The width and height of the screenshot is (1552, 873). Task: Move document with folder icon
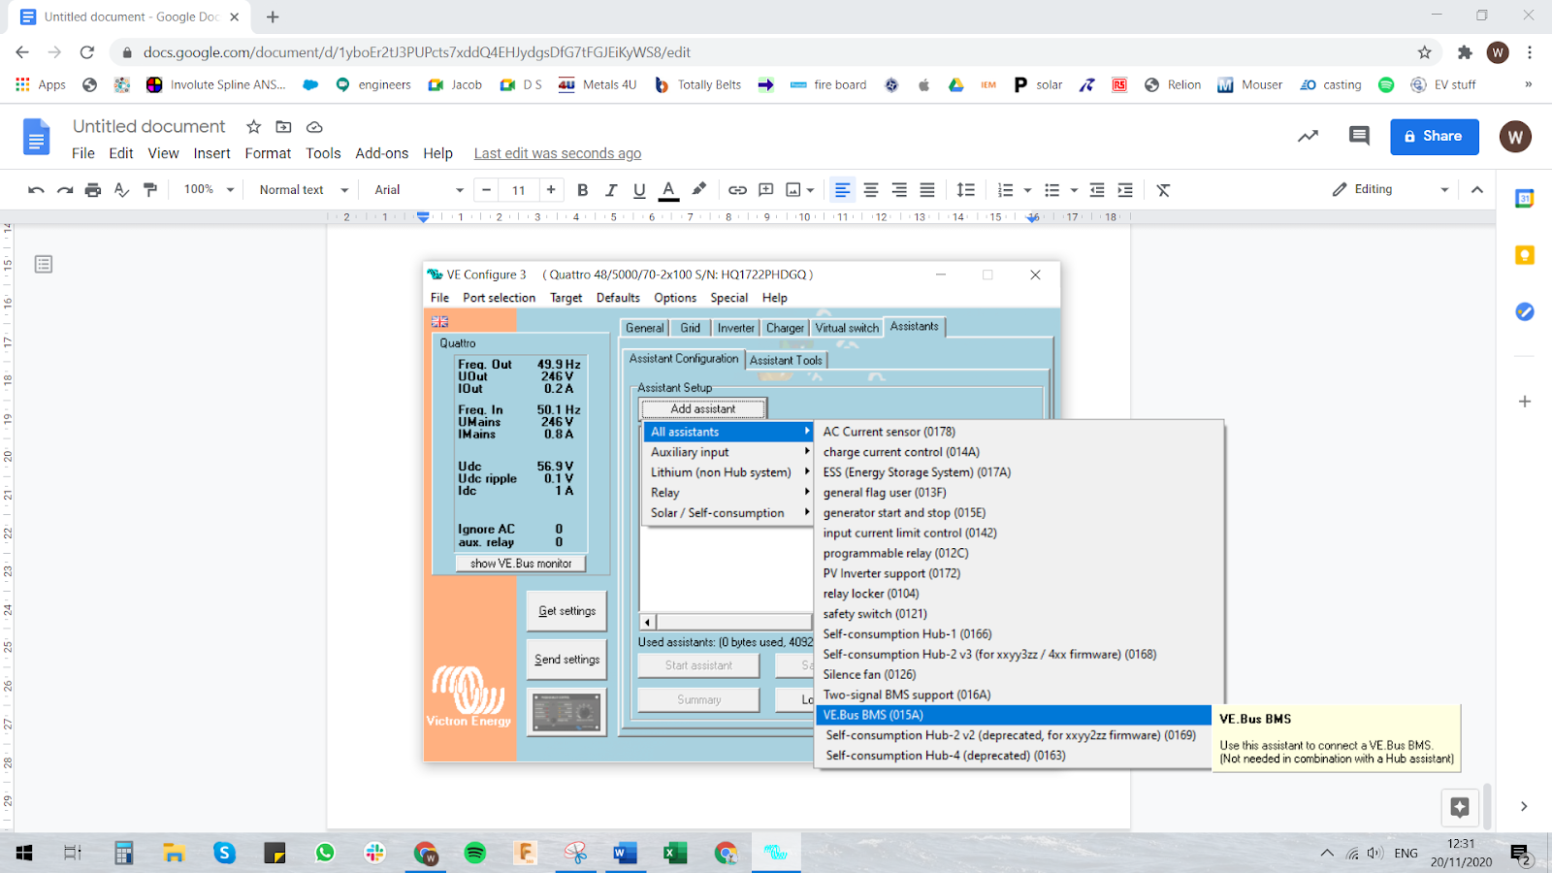pyautogui.click(x=283, y=127)
